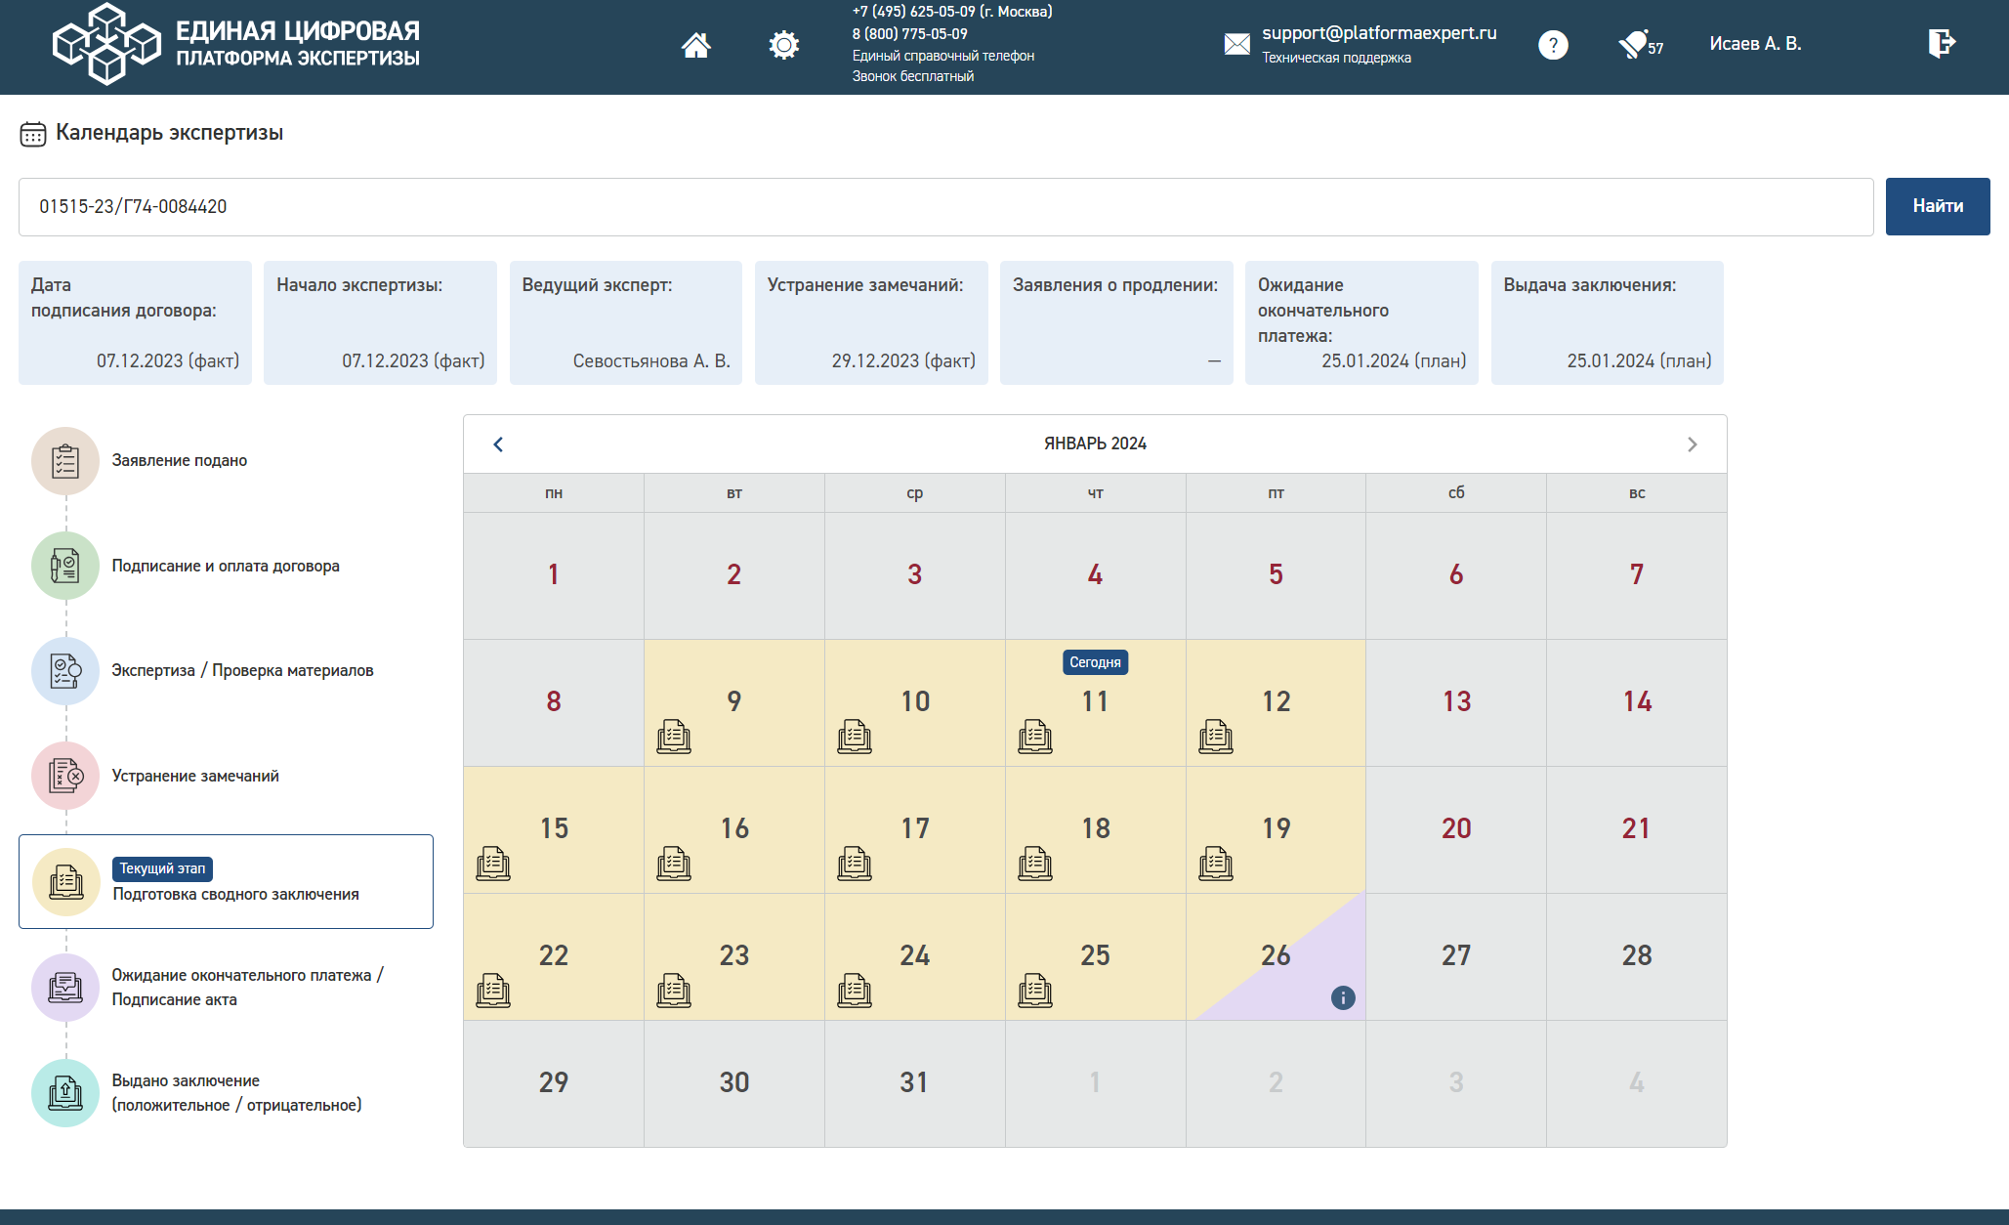Viewport: 2009px width, 1225px height.
Task: Open user profile Исаев А. В.
Action: pos(1755,44)
